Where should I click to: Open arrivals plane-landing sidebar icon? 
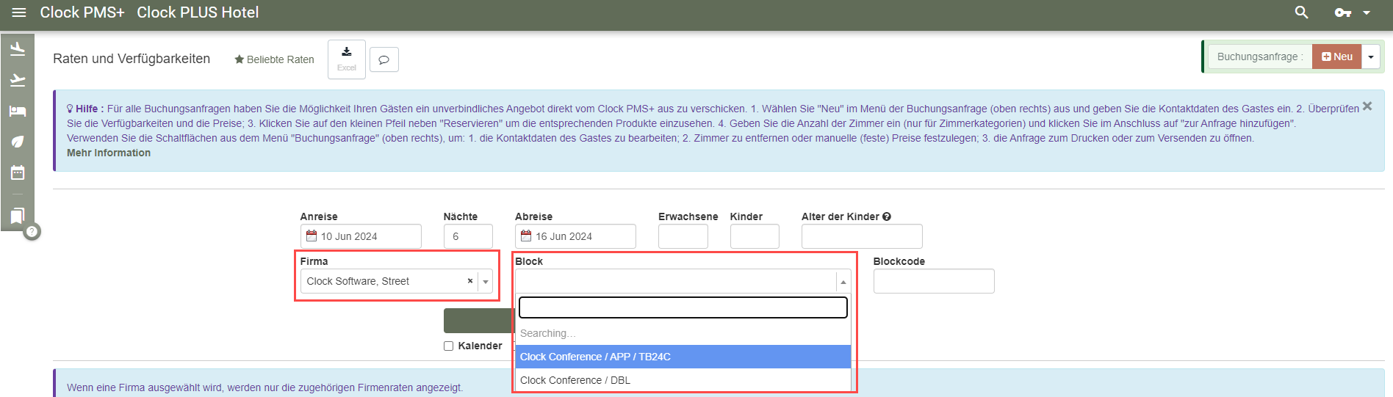pos(18,49)
